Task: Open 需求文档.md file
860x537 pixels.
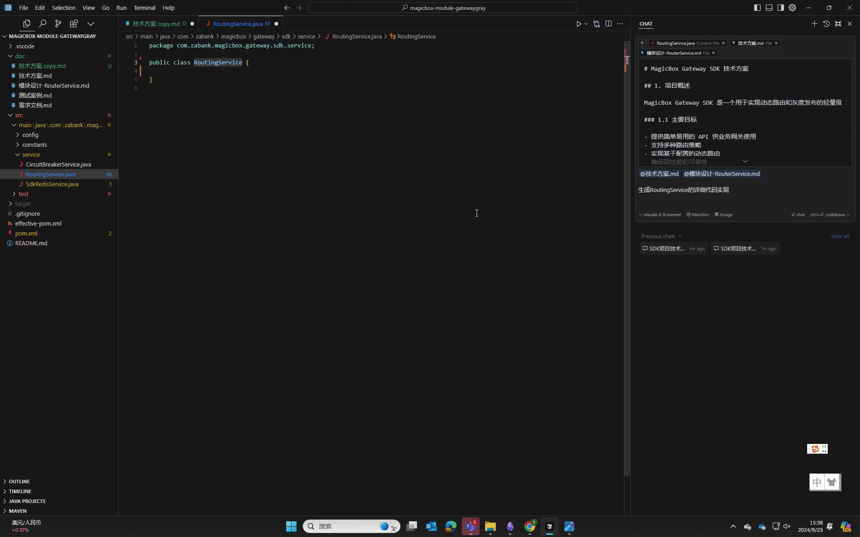Action: pyautogui.click(x=35, y=105)
